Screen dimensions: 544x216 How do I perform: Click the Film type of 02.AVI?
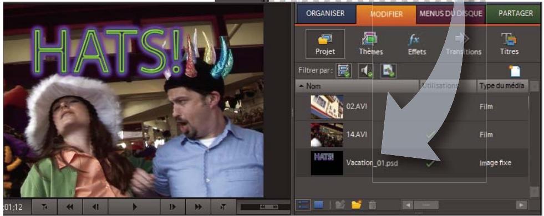pos(486,106)
